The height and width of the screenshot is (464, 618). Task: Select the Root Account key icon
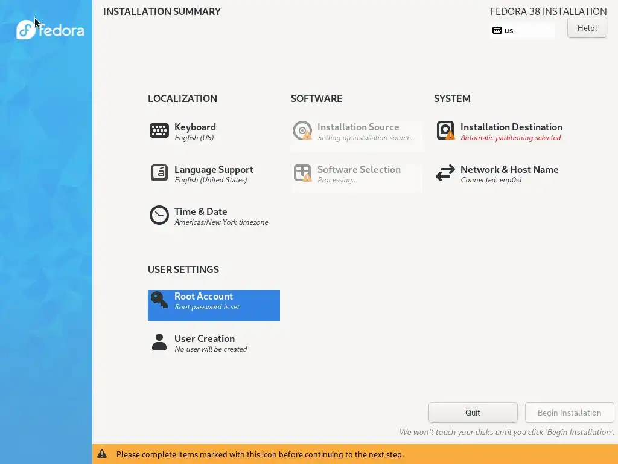pos(159,300)
